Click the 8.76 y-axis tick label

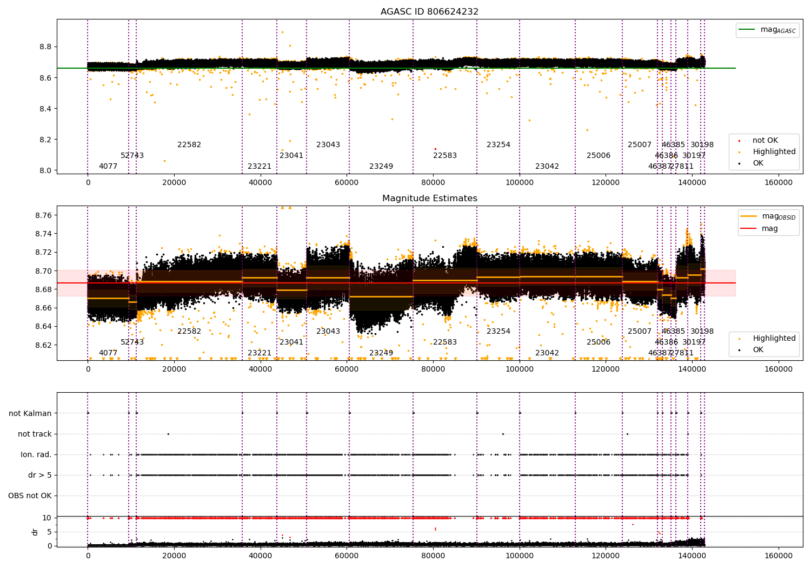[43, 215]
